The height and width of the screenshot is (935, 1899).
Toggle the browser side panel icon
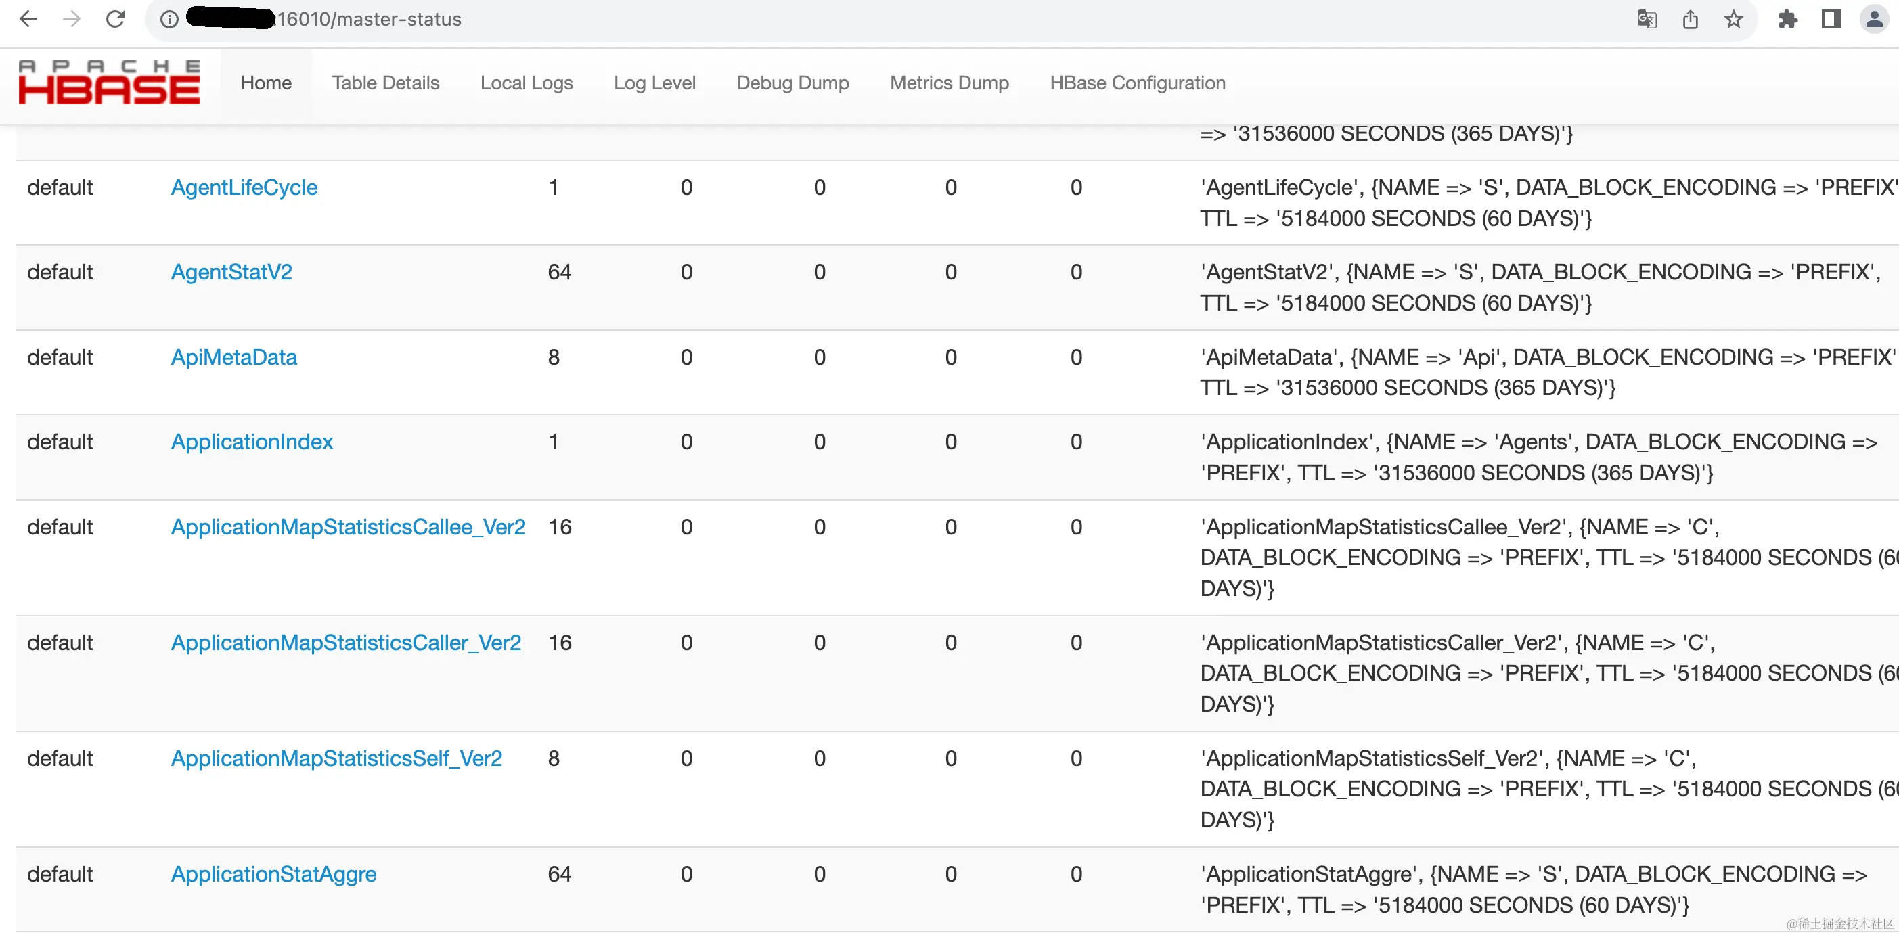coord(1831,19)
